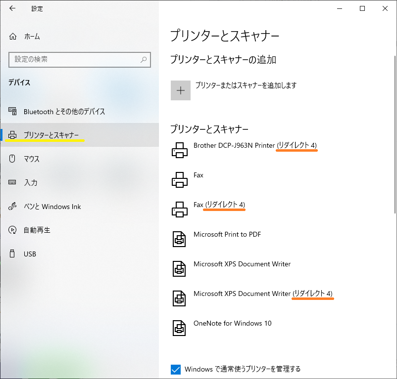This screenshot has width=397, height=379.
Task: Select the Microsoft XPS Document Writer icon
Action: pos(180,268)
